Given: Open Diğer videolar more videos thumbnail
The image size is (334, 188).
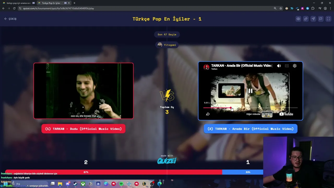Looking at the screenshot, I should (x=267, y=114).
